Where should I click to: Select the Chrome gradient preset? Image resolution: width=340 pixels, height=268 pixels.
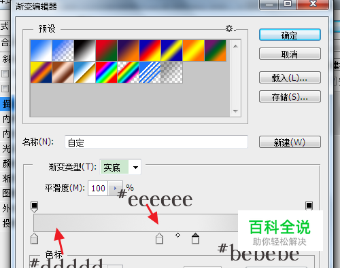[x=84, y=73]
